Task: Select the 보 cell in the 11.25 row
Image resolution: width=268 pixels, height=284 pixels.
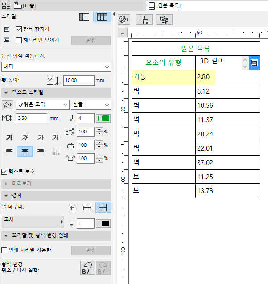Action: (x=164, y=177)
